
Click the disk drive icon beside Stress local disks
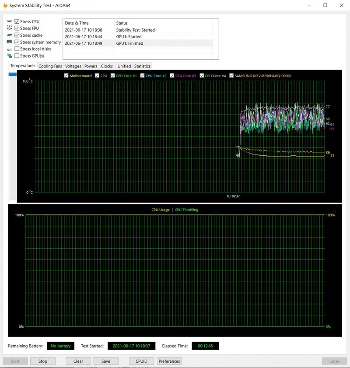click(x=9, y=49)
